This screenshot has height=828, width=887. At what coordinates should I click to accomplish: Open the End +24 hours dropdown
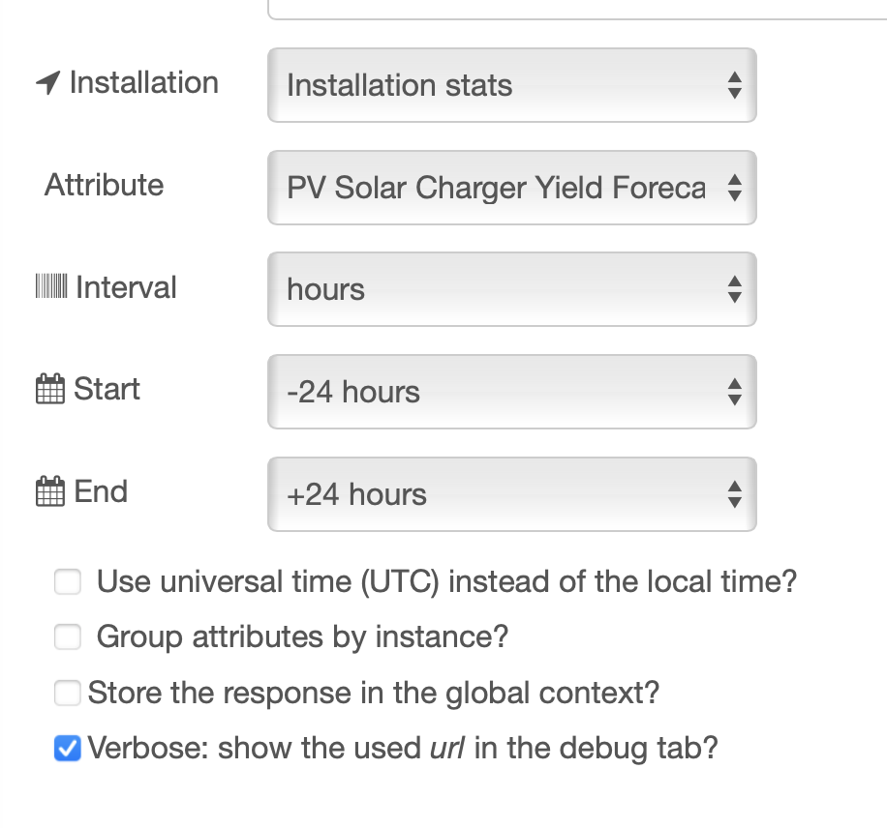coord(511,494)
